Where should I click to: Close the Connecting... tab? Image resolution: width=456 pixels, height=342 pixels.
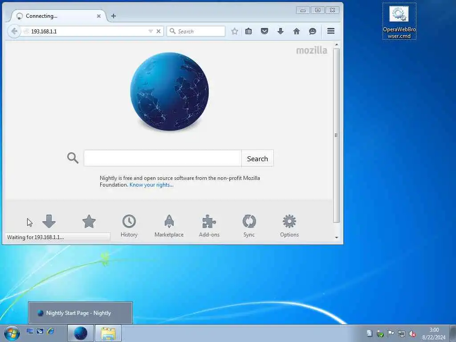pos(99,16)
